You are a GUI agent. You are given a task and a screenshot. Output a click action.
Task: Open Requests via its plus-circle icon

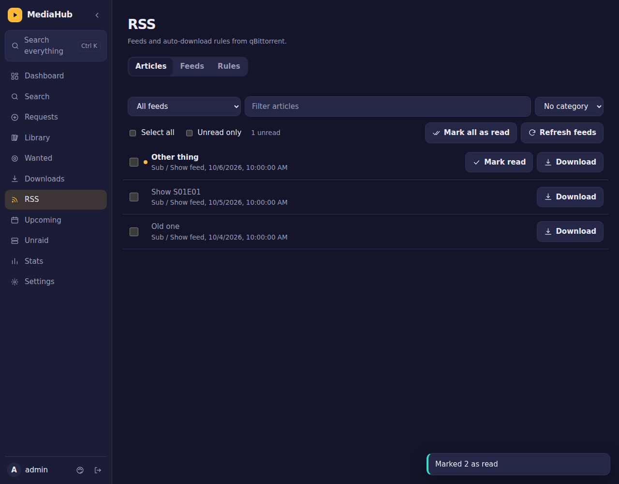click(x=15, y=117)
